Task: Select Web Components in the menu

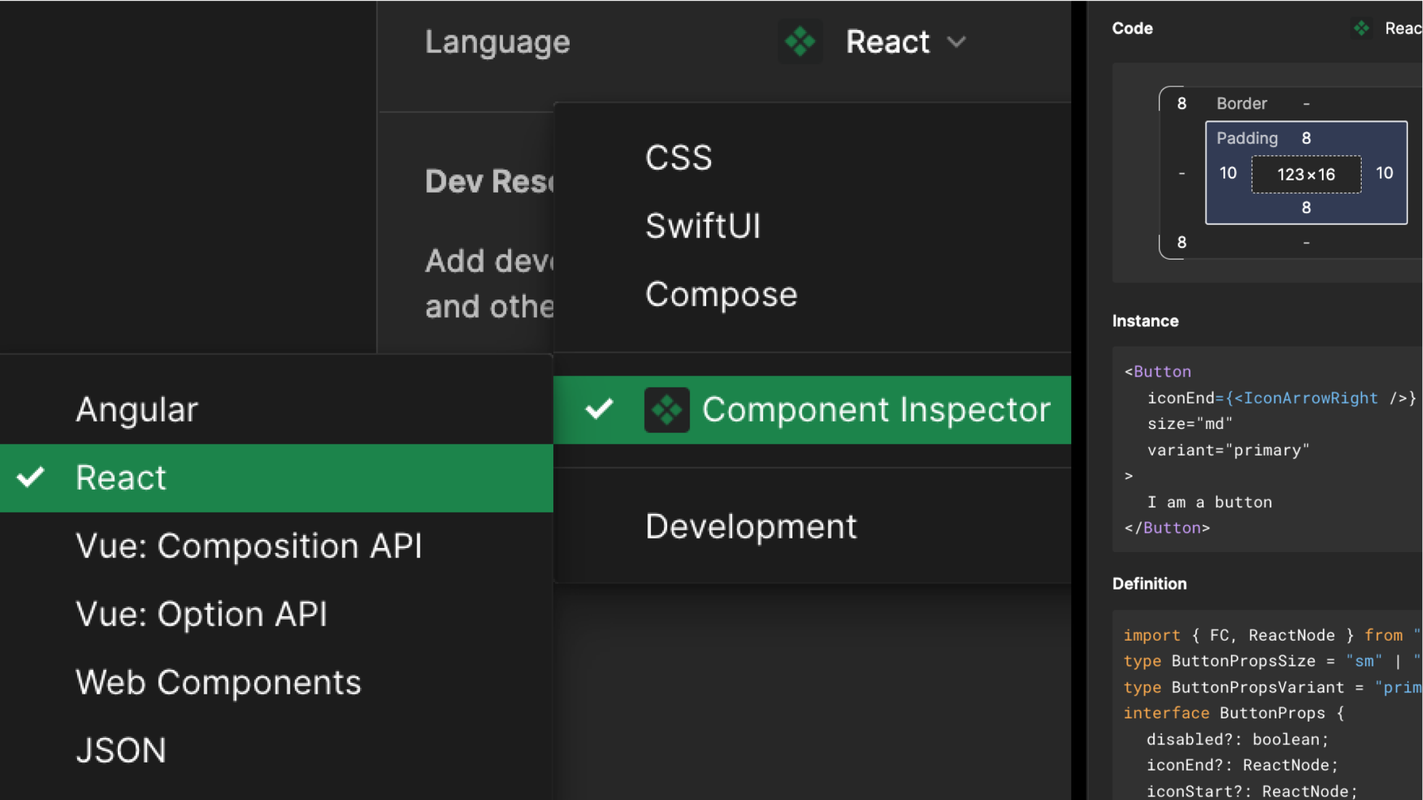Action: 218,682
